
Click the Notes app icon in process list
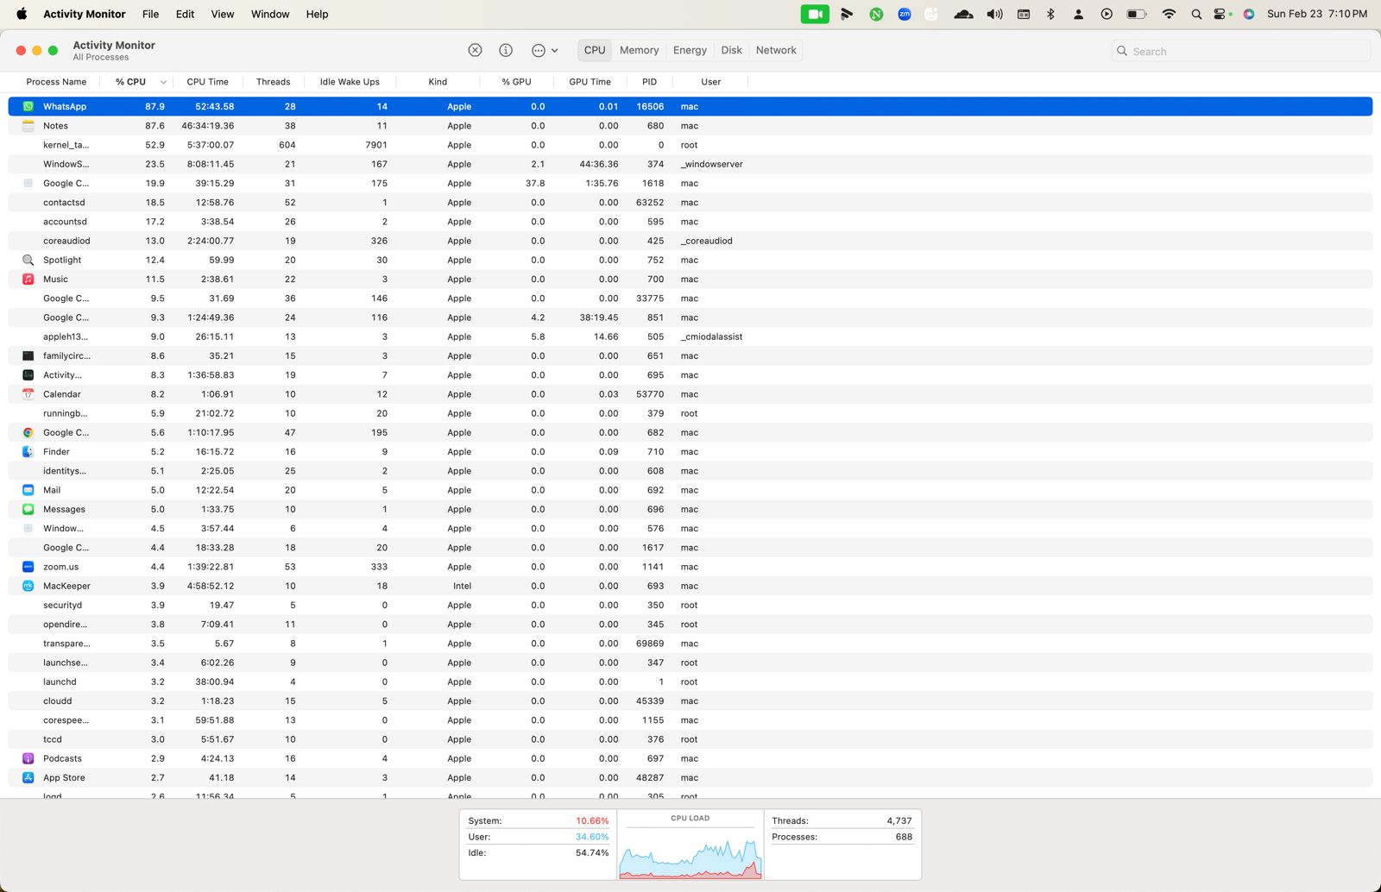coord(28,126)
